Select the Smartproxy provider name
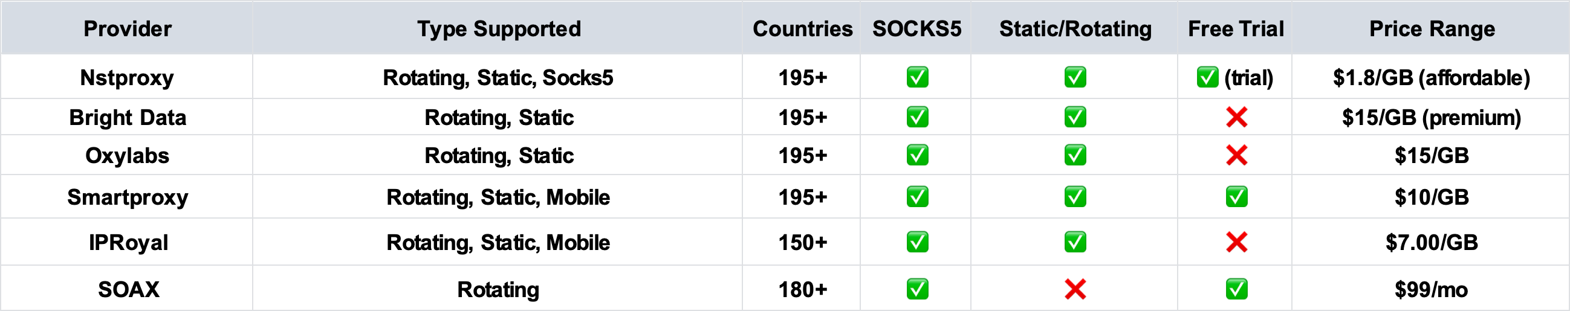Screen dimensions: 1570x311 [x=128, y=197]
